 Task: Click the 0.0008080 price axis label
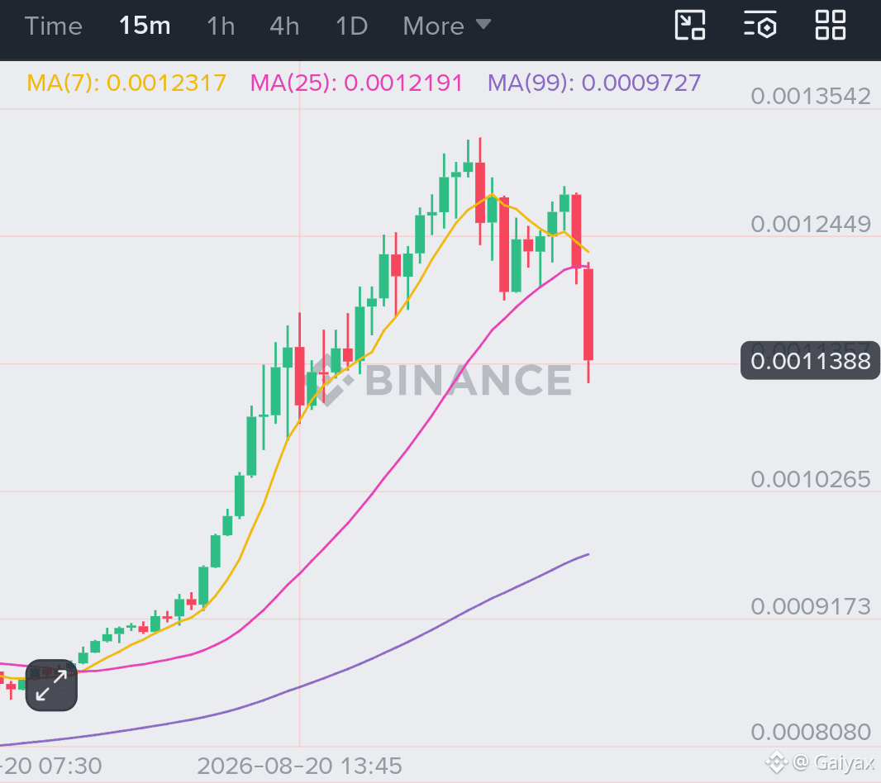click(x=811, y=732)
